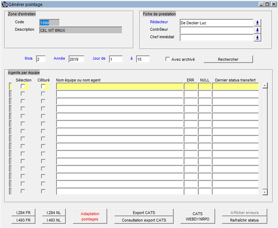The image size is (278, 228).
Task: Click the Année field showing 2019
Action: click(x=77, y=59)
